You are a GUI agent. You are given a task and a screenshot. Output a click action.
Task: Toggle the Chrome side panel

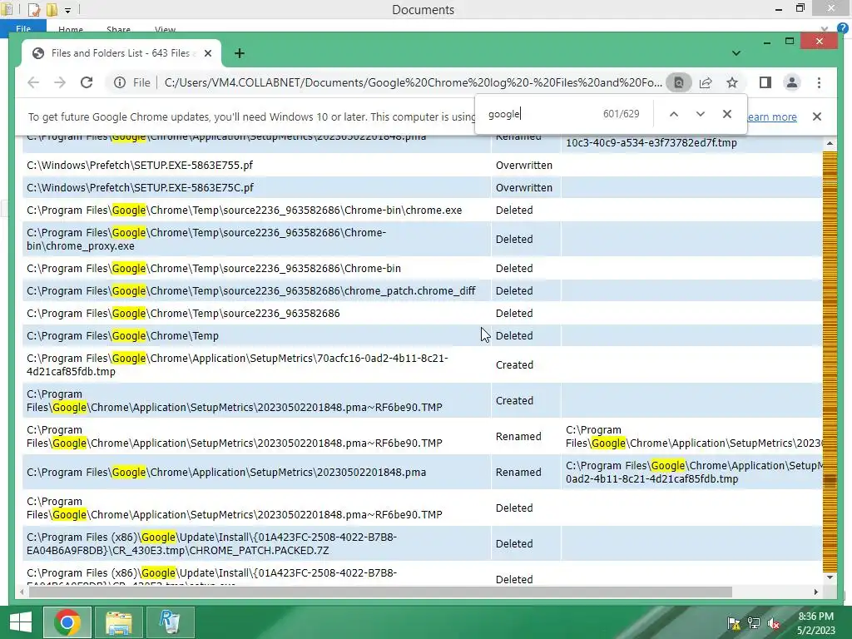(x=765, y=82)
